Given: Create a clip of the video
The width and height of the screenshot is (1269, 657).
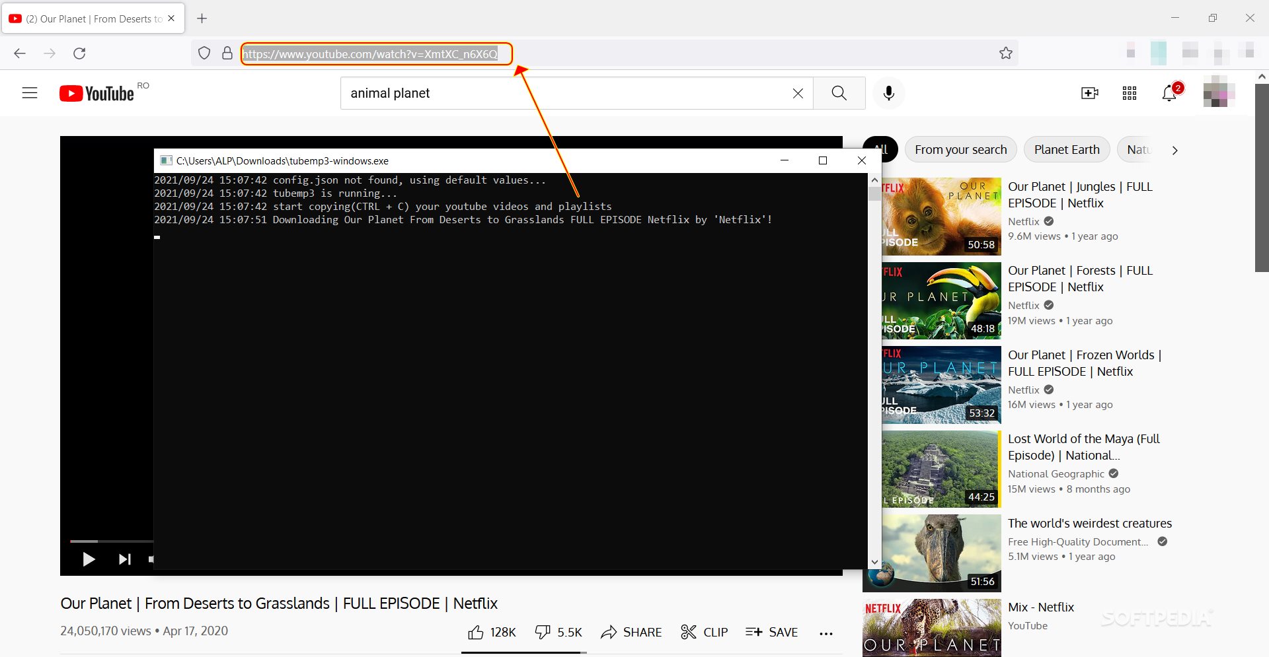Looking at the screenshot, I should pyautogui.click(x=704, y=632).
